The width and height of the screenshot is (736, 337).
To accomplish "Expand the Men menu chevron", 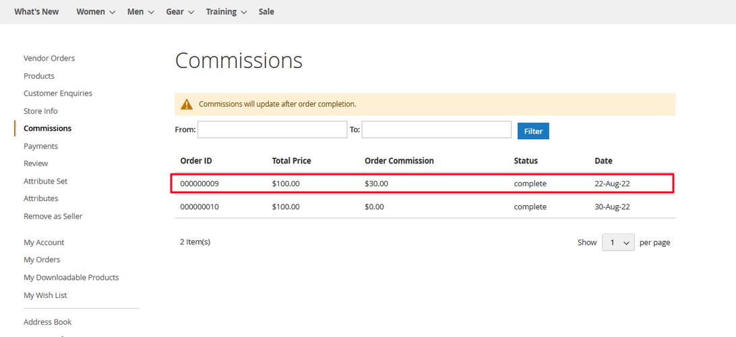I will point(151,12).
